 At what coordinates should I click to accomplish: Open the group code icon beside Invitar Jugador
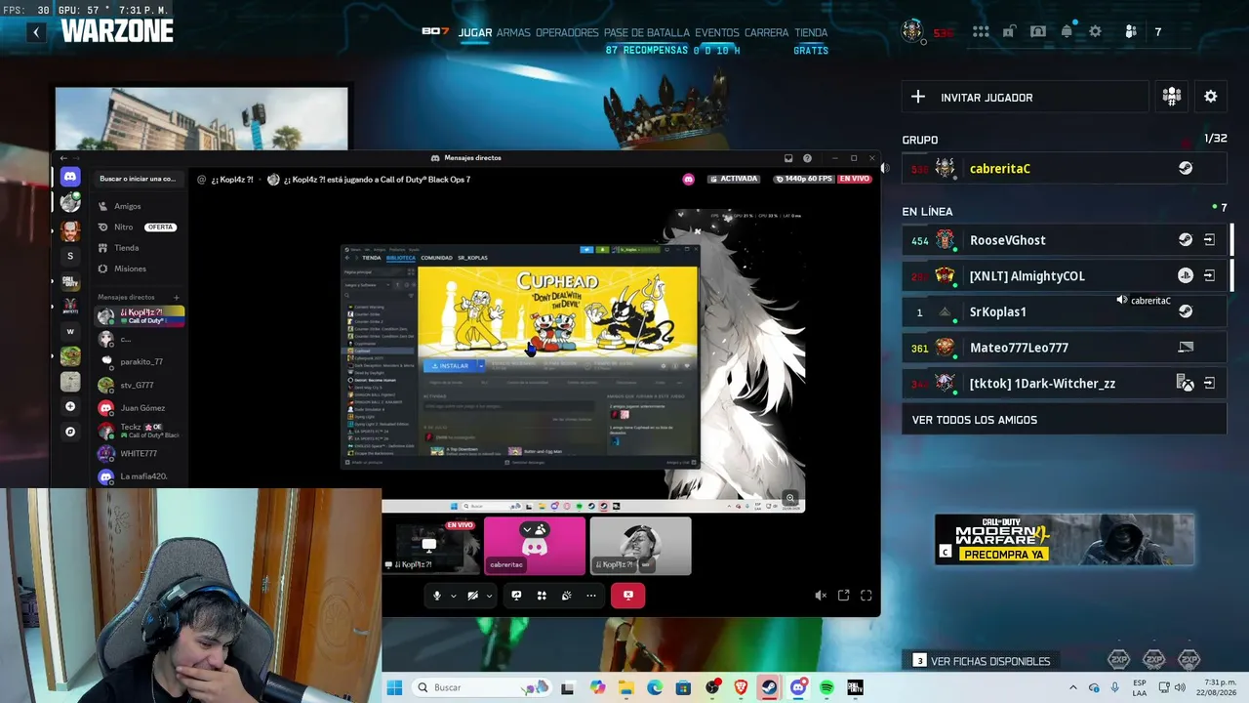click(x=1172, y=97)
